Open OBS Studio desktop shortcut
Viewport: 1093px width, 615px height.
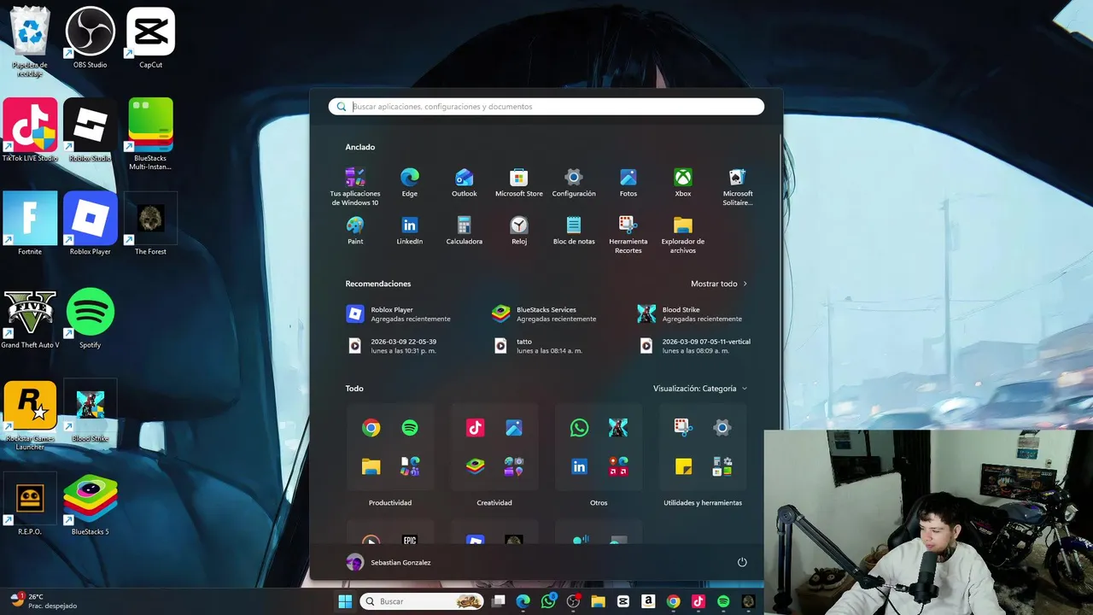coord(90,38)
